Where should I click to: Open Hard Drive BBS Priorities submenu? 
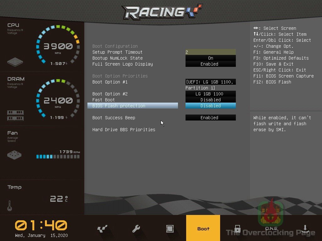124,130
